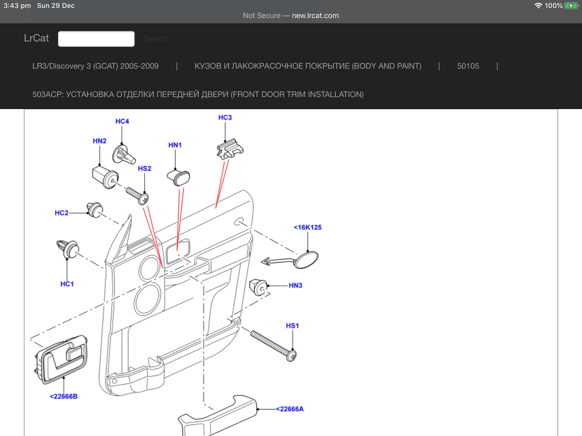Screen dimensions: 582x436
Task: Open the 50105 breadcrumb link
Action: [468, 66]
